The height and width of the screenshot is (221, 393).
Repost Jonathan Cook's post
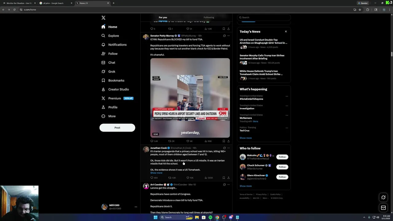(172, 178)
